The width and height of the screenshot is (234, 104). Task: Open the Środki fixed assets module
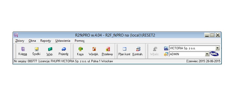coord(36,51)
